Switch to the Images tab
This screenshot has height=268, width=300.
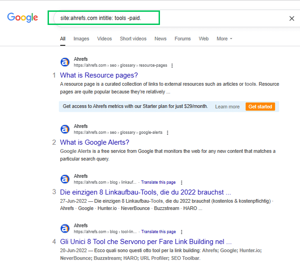pyautogui.click(x=81, y=39)
